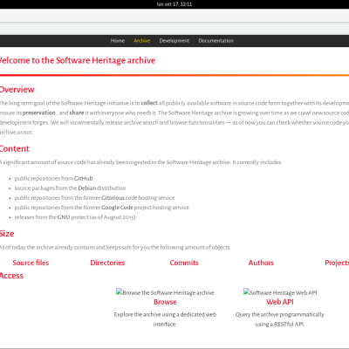Click the broken Browse archive image
This screenshot has width=349, height=349.
tap(165, 292)
